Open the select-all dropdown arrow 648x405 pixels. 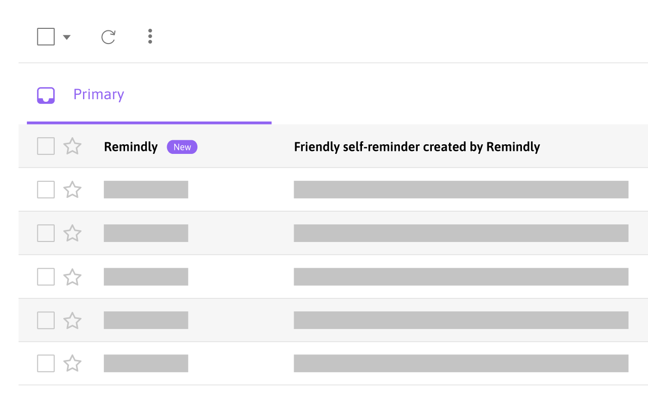[x=66, y=36]
